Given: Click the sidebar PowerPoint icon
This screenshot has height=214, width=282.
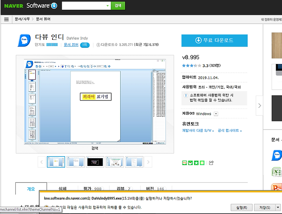Looking at the screenshot, I should 277,187.
